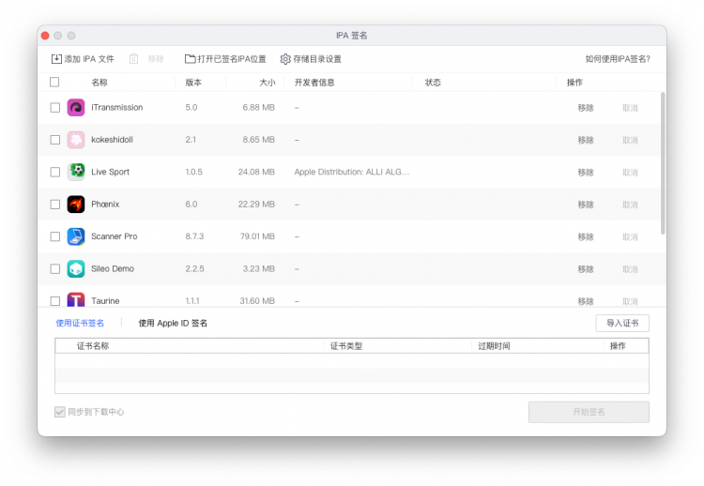Click the 证书名称 column header
The height and width of the screenshot is (486, 704).
tap(93, 346)
